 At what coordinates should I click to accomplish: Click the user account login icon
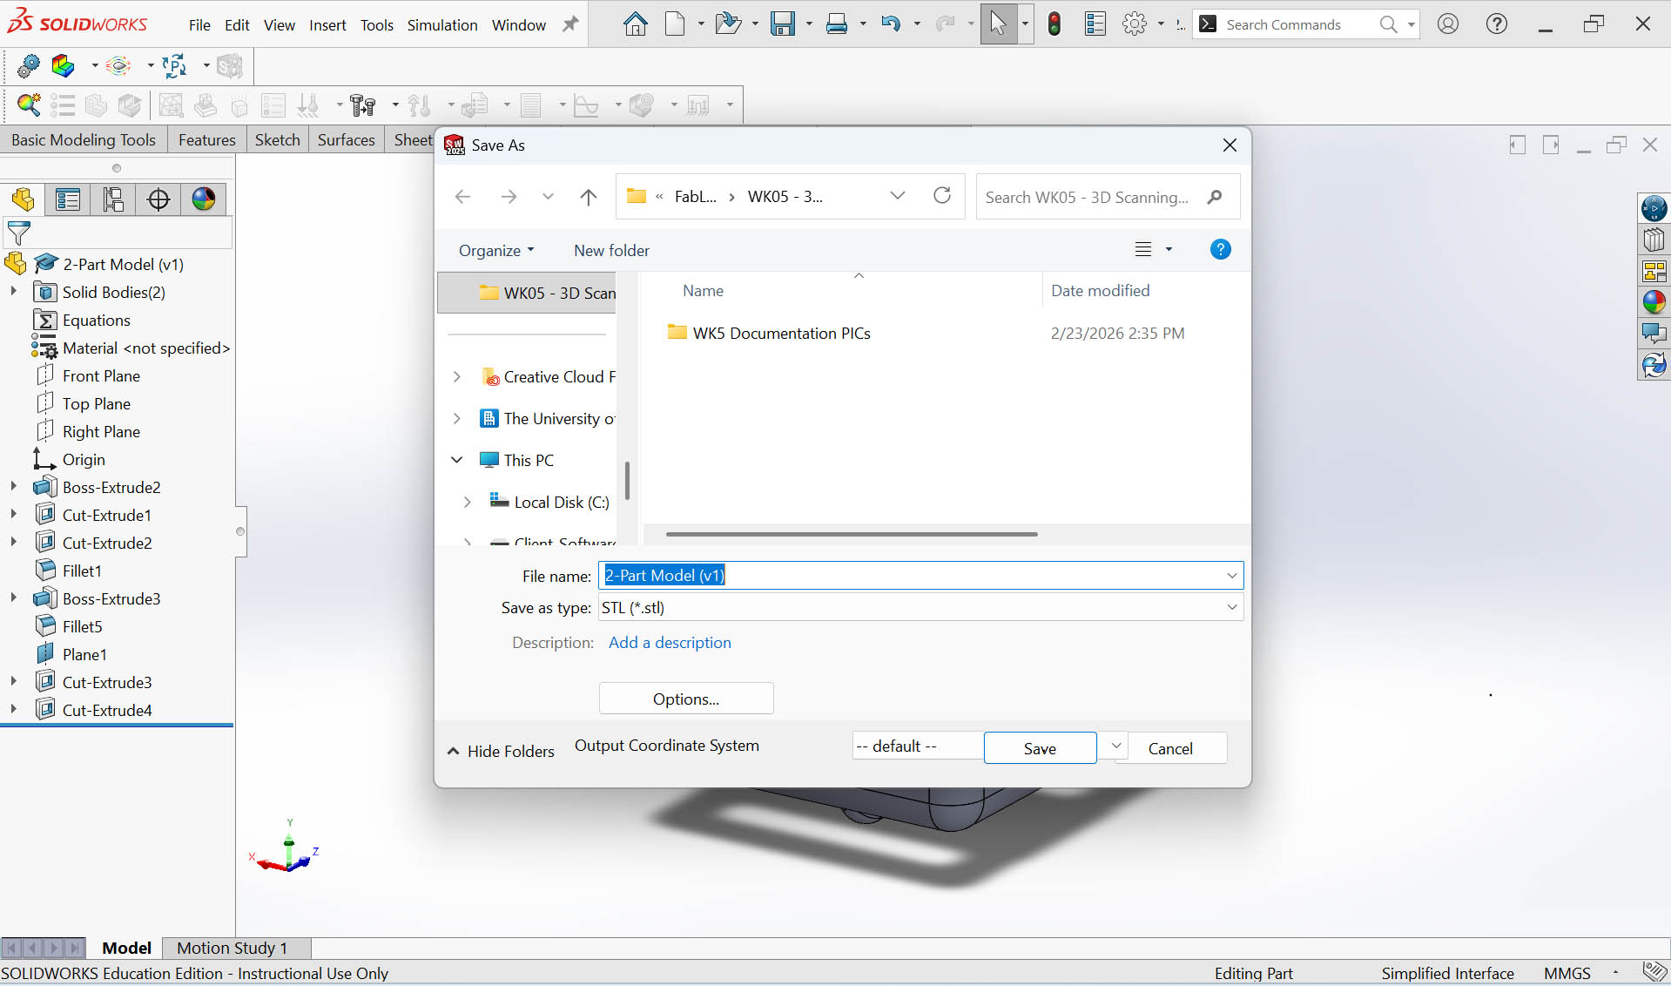[x=1447, y=24]
